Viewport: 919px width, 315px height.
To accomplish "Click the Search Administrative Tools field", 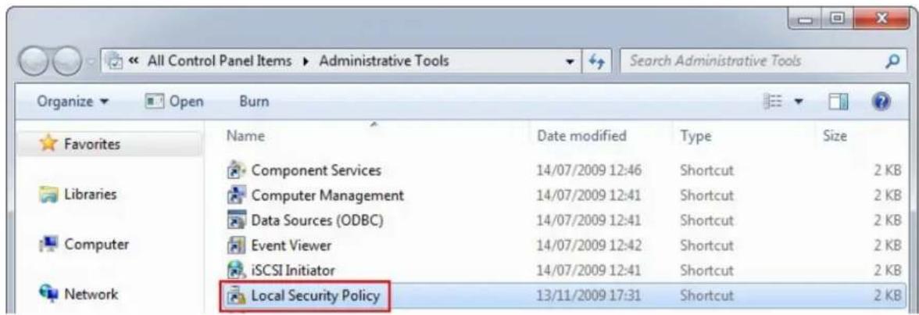I will click(756, 60).
